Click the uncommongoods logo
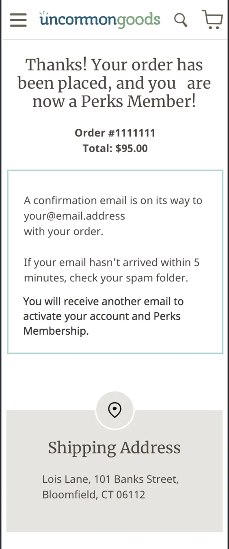This screenshot has height=549, width=229. (x=100, y=19)
